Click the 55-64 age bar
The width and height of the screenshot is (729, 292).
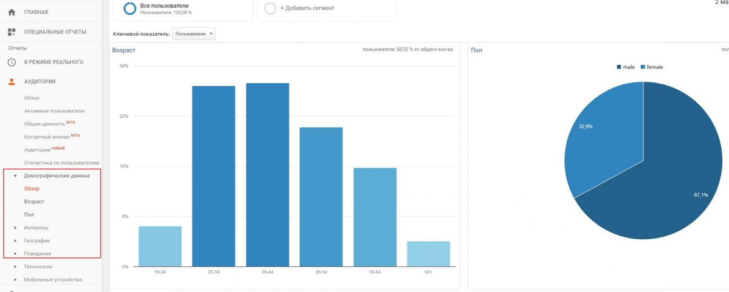(x=375, y=217)
